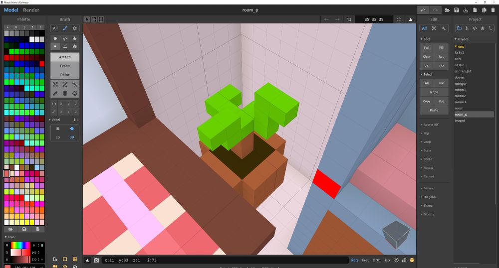Select the sphere brush shape icon
Image resolution: width=499 pixels, height=268 pixels.
tap(55, 38)
